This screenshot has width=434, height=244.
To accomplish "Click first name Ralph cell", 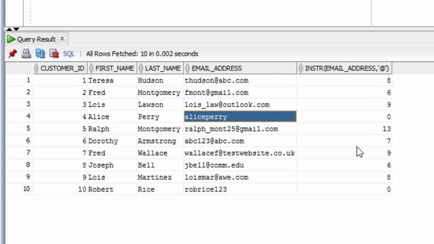I will tap(112, 129).
